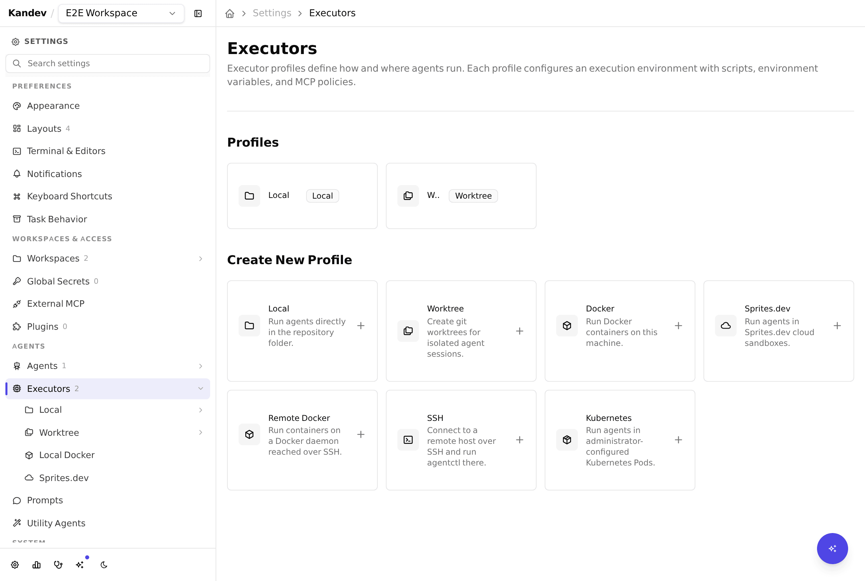Open Keyboard Shortcuts settings
The height and width of the screenshot is (581, 865).
point(108,196)
